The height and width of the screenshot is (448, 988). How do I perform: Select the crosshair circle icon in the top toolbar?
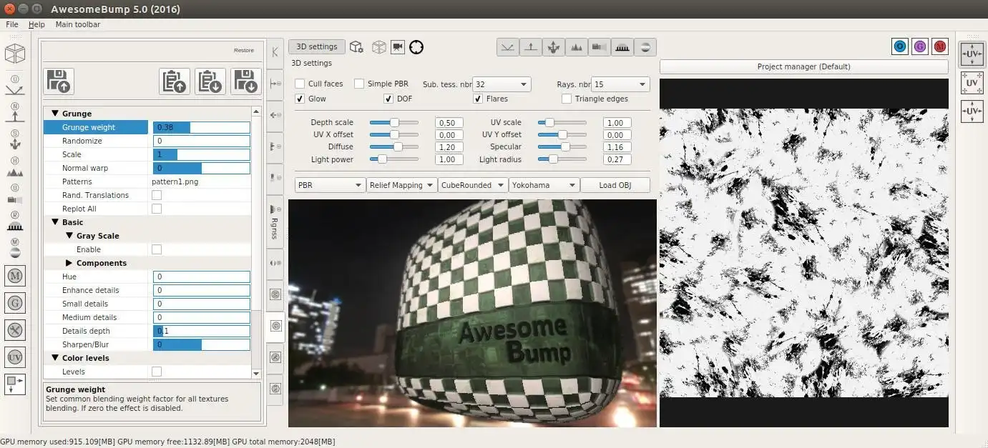416,46
